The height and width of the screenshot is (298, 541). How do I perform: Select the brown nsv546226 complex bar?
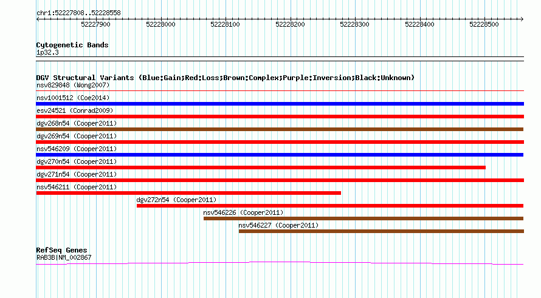click(364, 218)
